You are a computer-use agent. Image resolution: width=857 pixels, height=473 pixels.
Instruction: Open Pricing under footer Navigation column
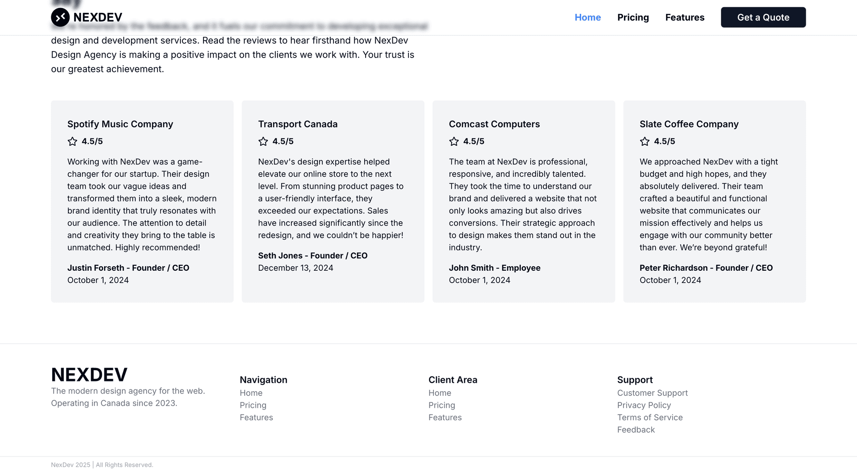point(253,405)
